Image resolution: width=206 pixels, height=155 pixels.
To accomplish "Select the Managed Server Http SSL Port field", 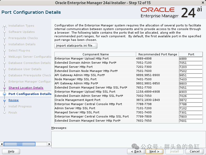I will coord(191,113).
